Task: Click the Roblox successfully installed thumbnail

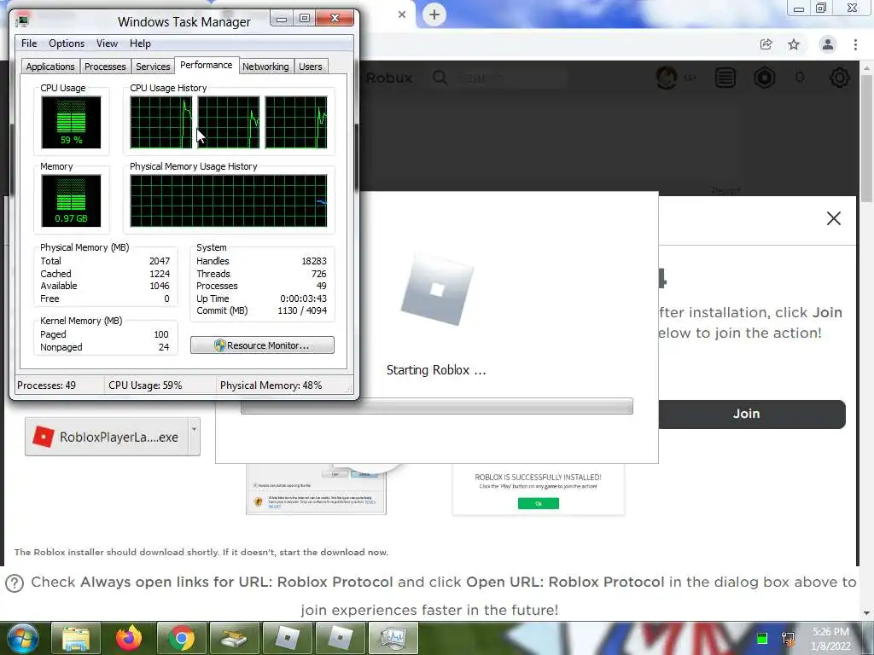Action: 538,490
